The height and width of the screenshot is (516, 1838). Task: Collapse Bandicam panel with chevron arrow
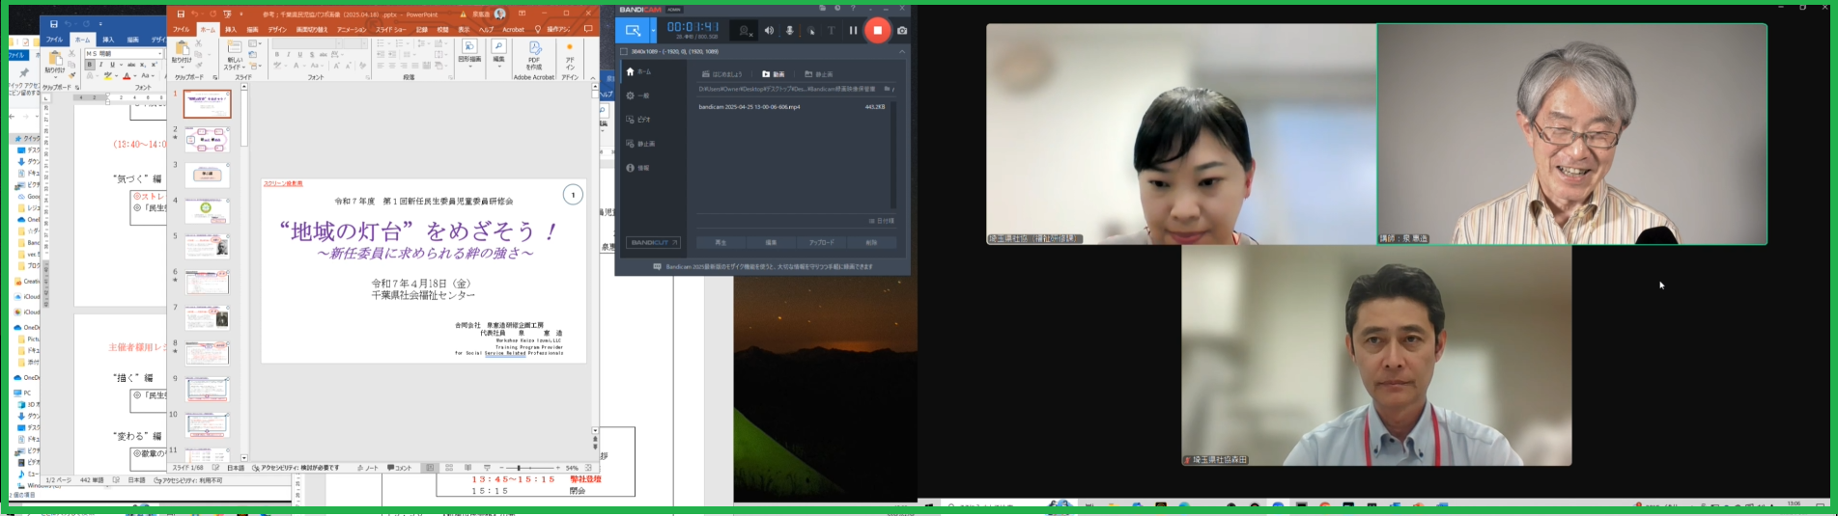(901, 52)
